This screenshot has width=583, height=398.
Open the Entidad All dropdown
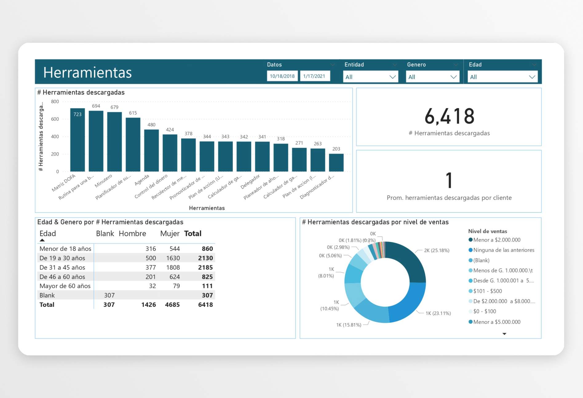click(371, 77)
